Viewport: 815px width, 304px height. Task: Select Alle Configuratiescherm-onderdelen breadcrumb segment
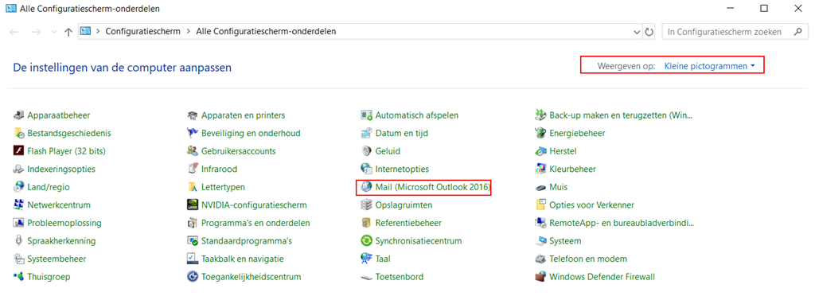266,31
